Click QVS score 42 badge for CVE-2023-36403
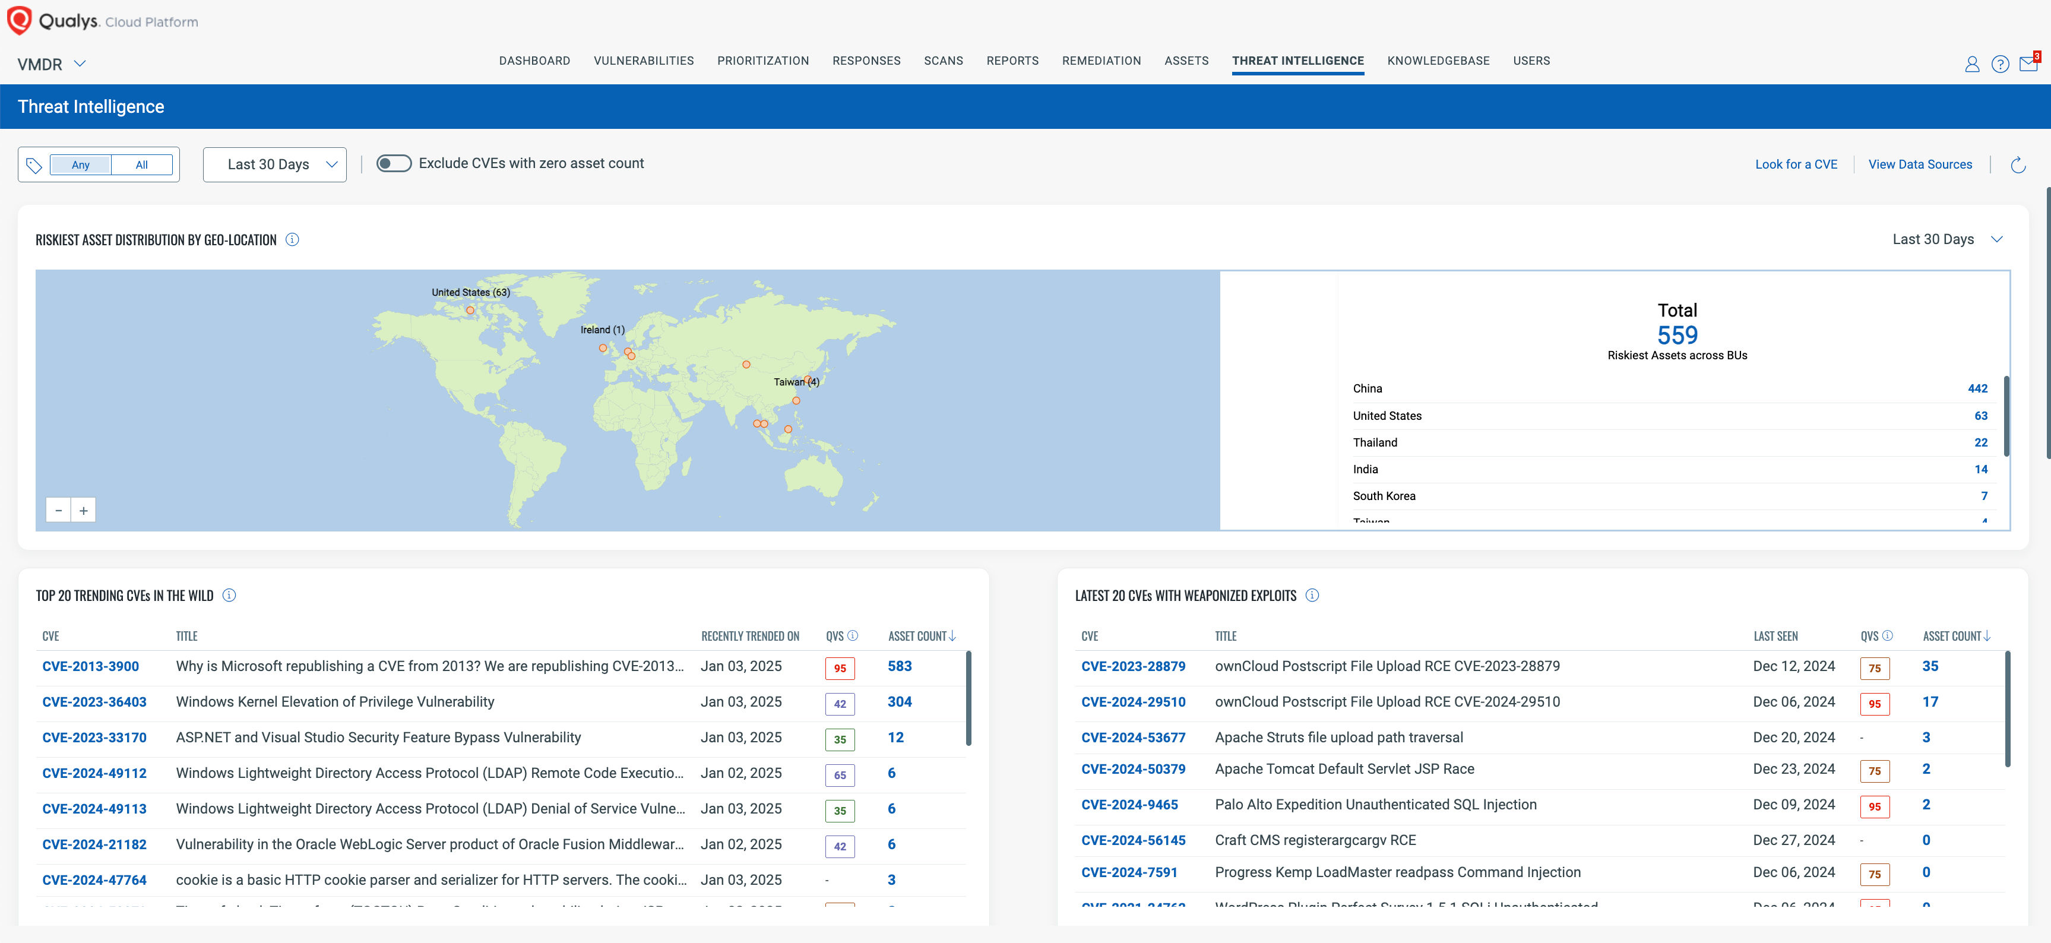 pyautogui.click(x=840, y=705)
